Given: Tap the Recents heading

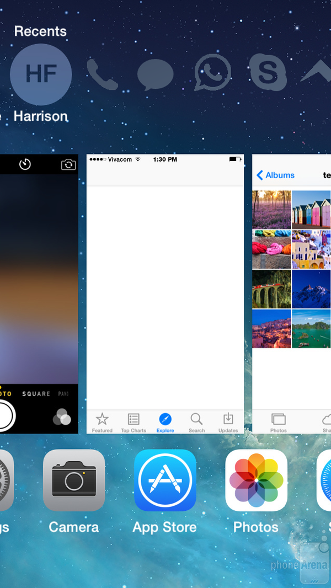Looking at the screenshot, I should point(40,31).
